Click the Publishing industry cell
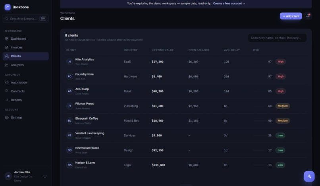Image resolution: width=320 pixels, height=186 pixels. (131, 106)
